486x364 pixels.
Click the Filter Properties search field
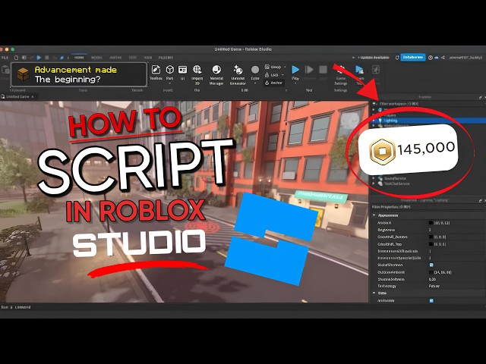coord(428,207)
